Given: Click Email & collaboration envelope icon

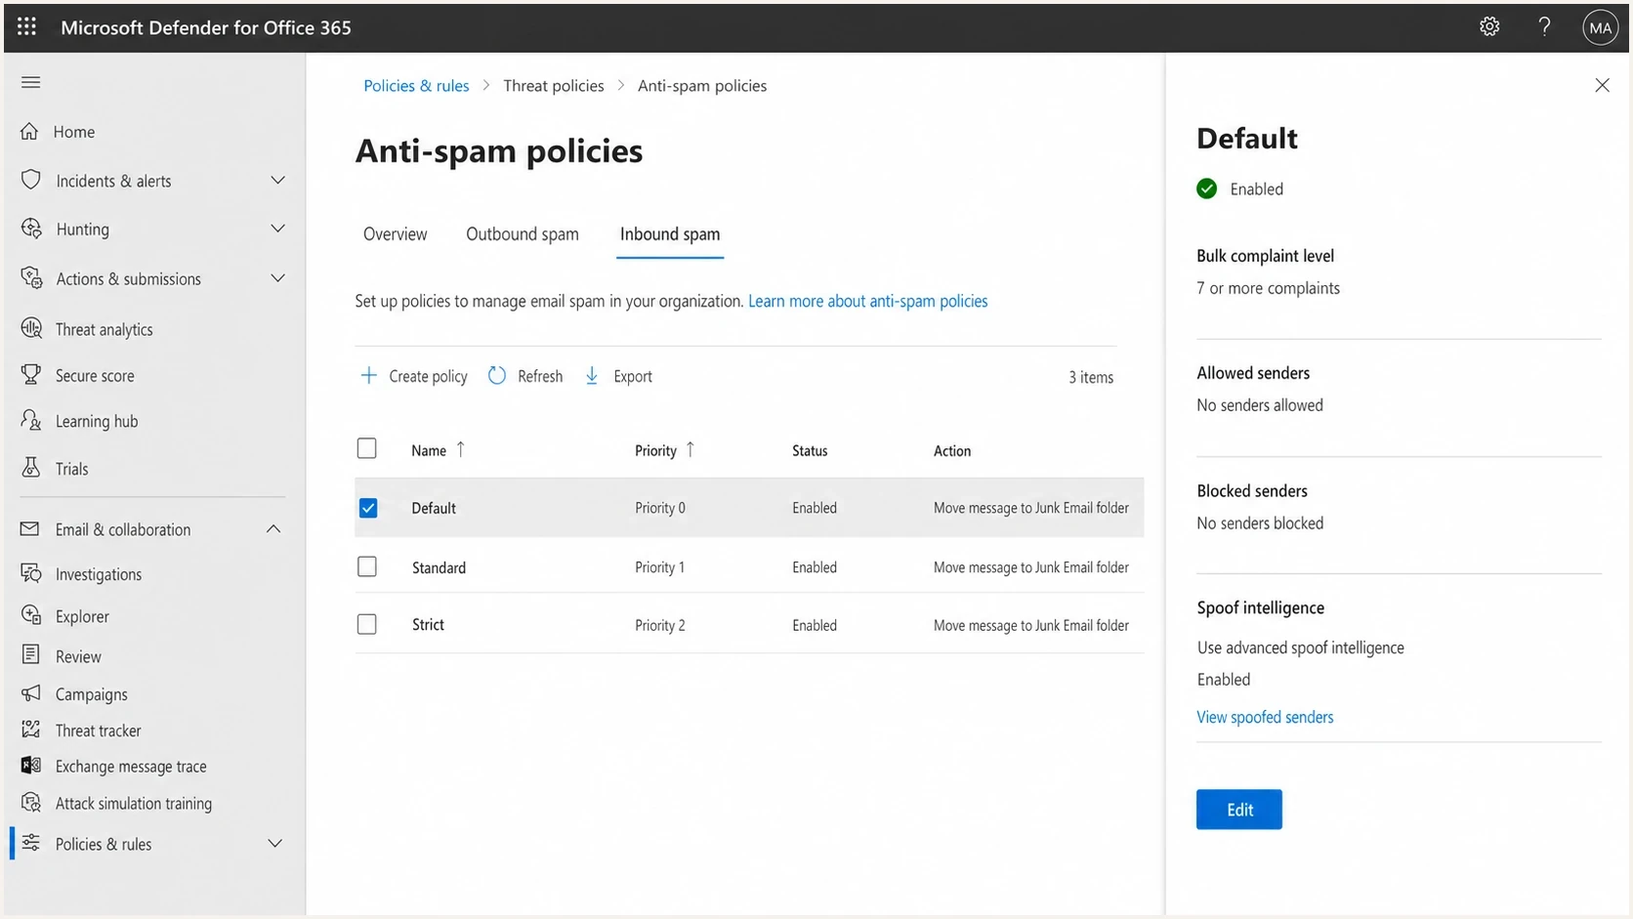Looking at the screenshot, I should pyautogui.click(x=30, y=528).
